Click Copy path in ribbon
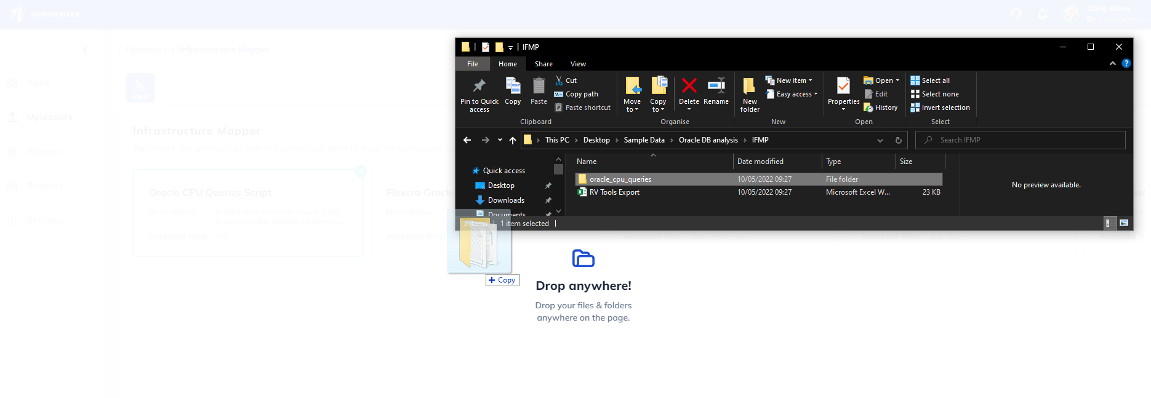Screen dimensions: 1151x398 point(576,94)
